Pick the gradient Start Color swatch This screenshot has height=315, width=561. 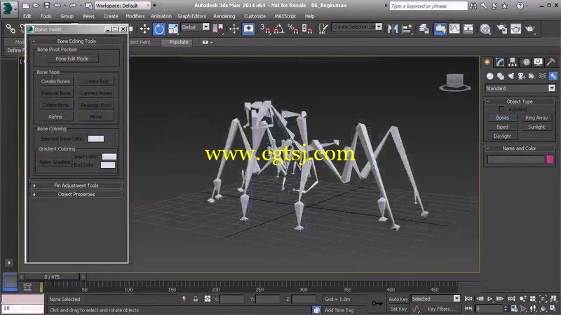[x=109, y=156]
